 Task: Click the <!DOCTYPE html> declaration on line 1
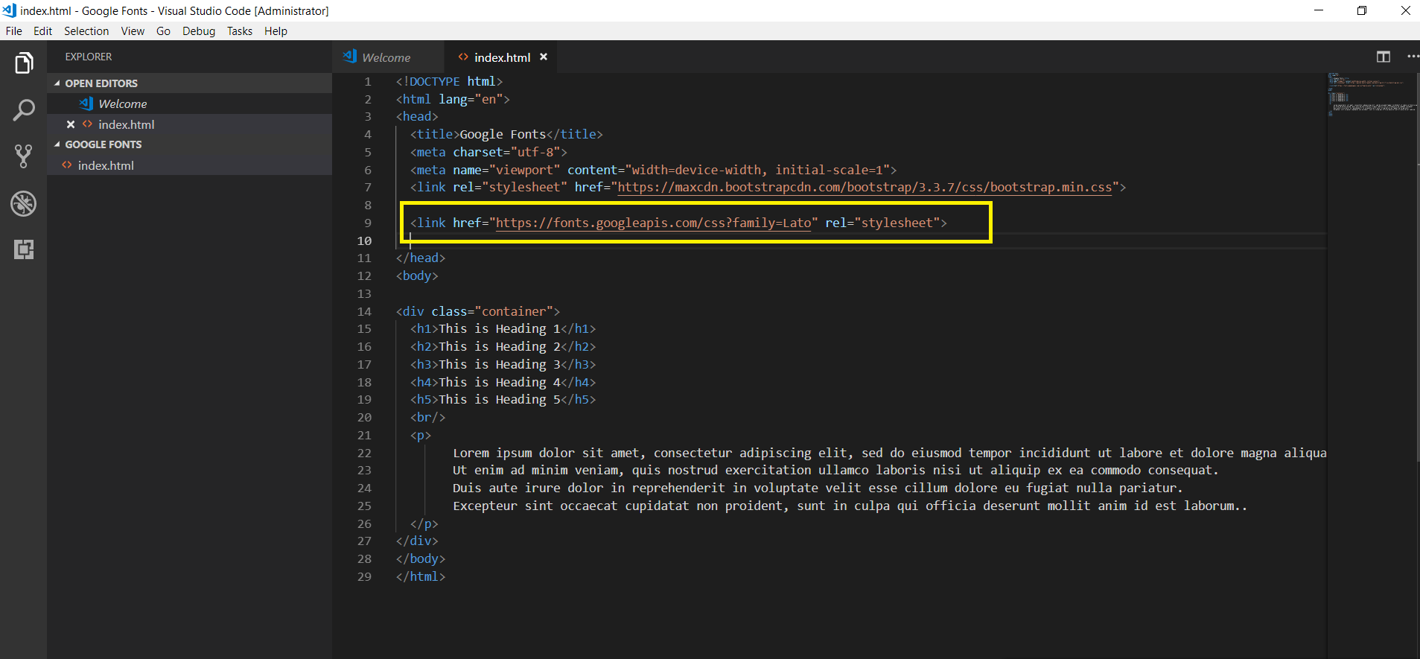tap(449, 81)
